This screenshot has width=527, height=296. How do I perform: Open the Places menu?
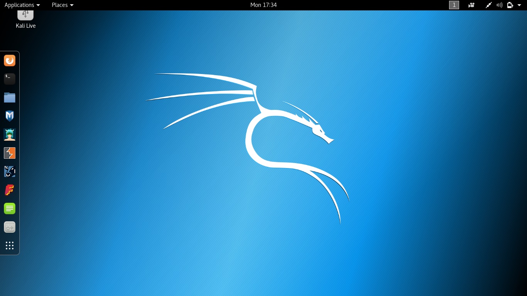pos(62,5)
